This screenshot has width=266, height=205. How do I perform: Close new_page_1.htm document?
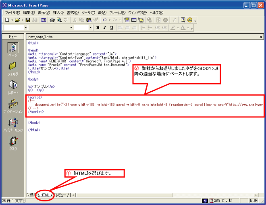click(x=261, y=37)
